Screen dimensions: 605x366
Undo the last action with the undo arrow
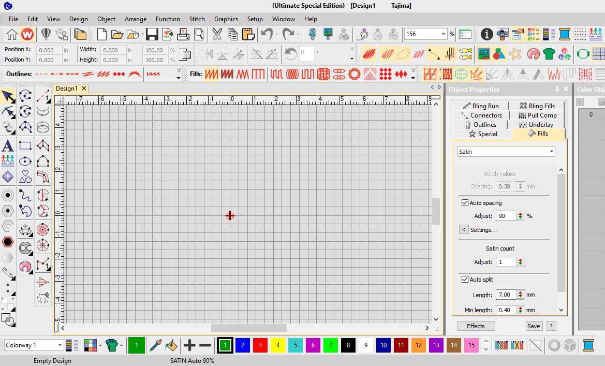coord(267,34)
